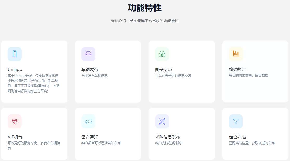Select the 车辆发布 card title
Viewport: 290px width, 161px height.
90,69
